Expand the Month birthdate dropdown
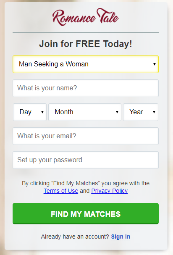This screenshot has width=173, height=255. 85,112
